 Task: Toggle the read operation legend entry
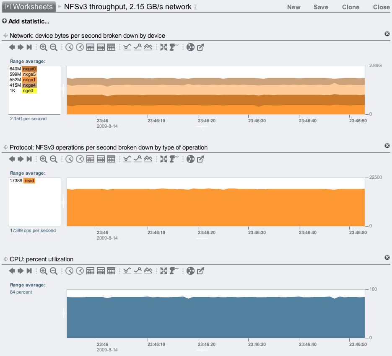point(29,181)
